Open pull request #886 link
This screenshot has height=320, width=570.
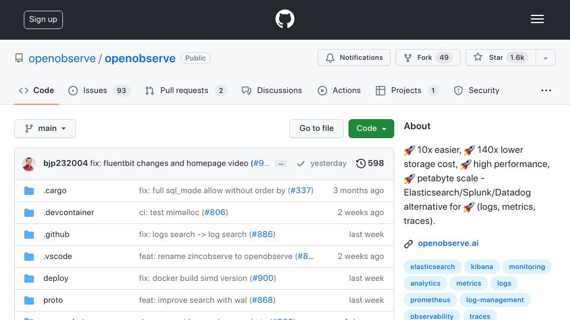point(262,235)
